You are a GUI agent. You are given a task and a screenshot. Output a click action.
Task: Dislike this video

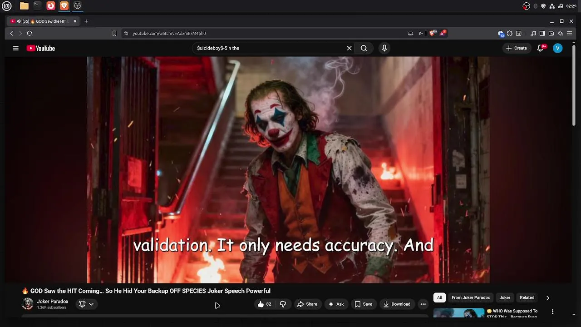point(283,304)
